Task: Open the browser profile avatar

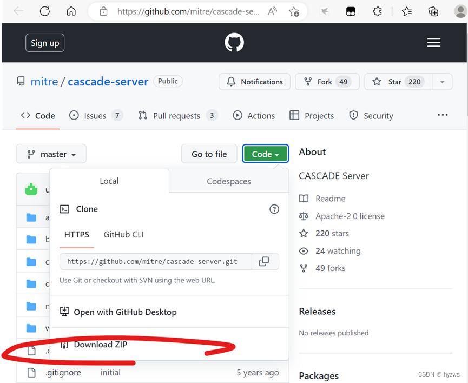Action: pos(460,12)
